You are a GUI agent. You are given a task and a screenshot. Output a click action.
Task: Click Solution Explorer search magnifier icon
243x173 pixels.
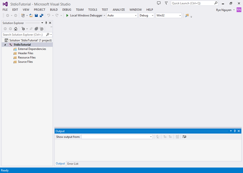[48, 35]
